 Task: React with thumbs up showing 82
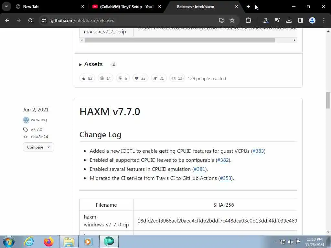click(87, 78)
